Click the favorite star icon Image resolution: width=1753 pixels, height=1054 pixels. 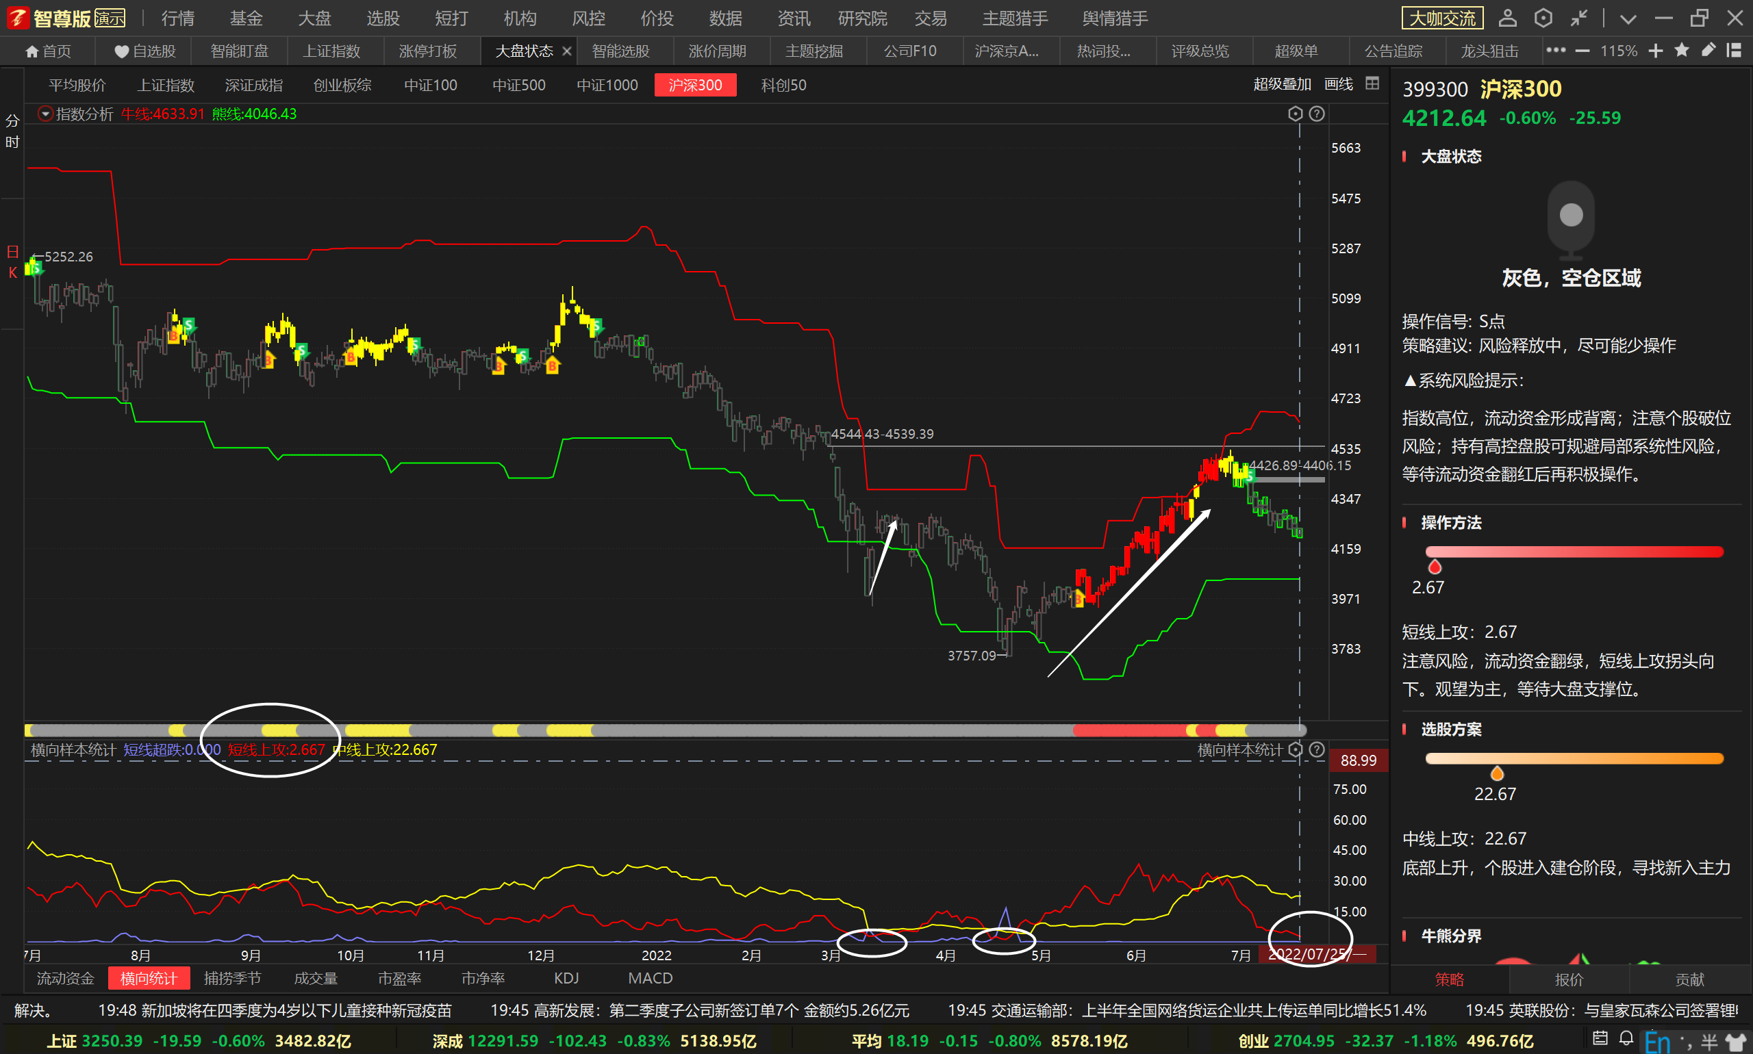(1681, 51)
